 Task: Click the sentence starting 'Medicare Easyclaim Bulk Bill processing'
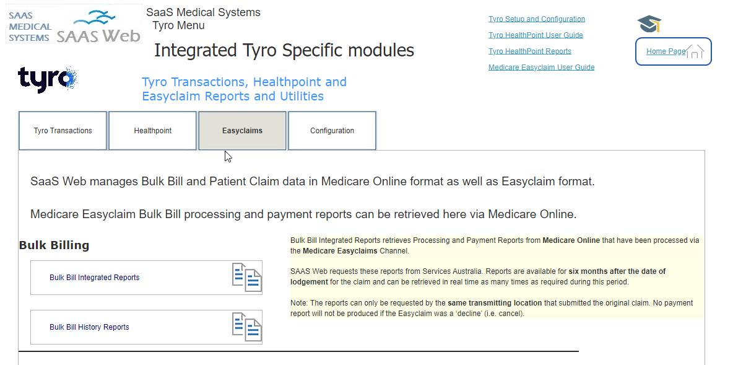click(x=303, y=214)
